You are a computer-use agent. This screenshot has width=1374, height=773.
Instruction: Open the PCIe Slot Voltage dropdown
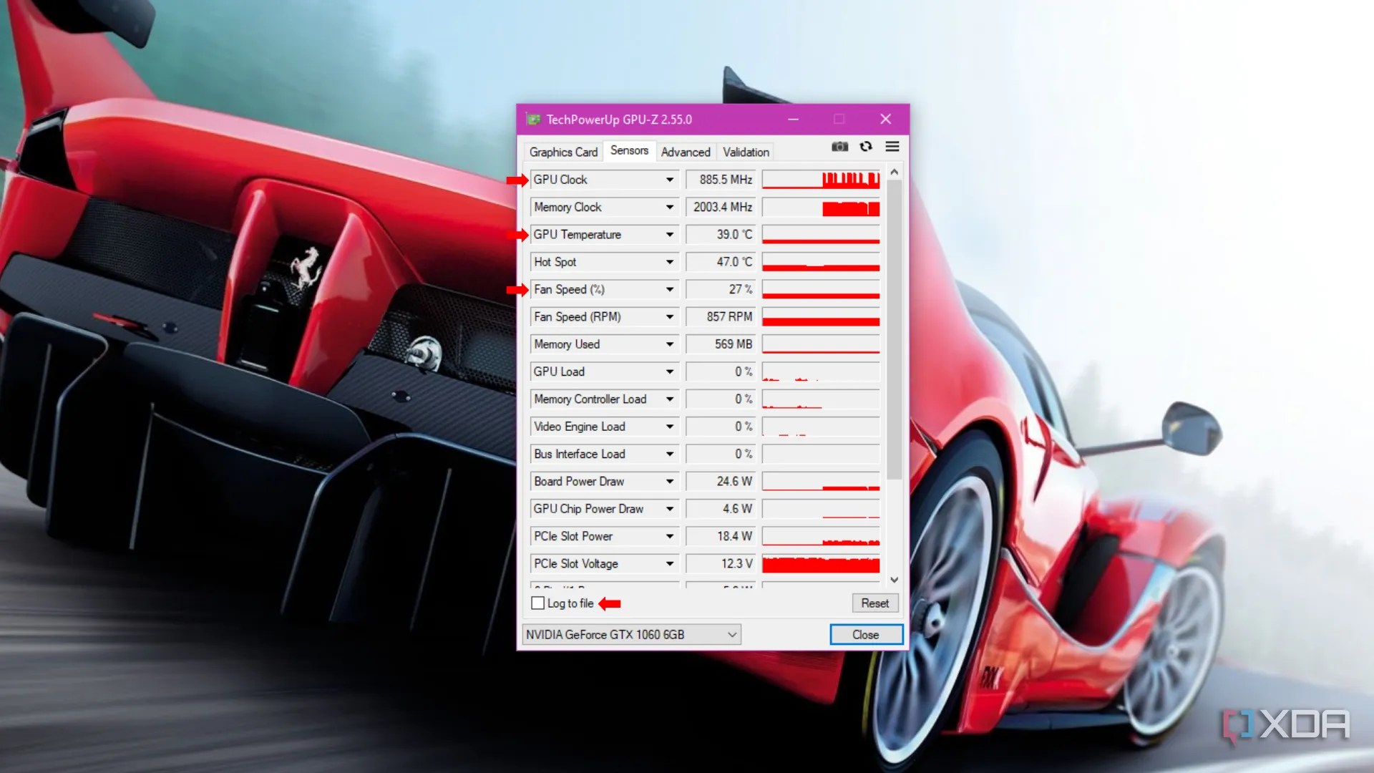click(668, 563)
